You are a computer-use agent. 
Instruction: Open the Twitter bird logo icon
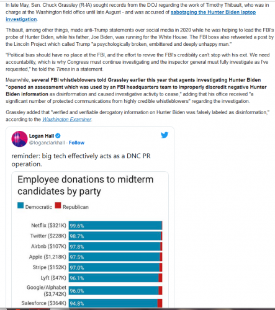[x=165, y=135]
